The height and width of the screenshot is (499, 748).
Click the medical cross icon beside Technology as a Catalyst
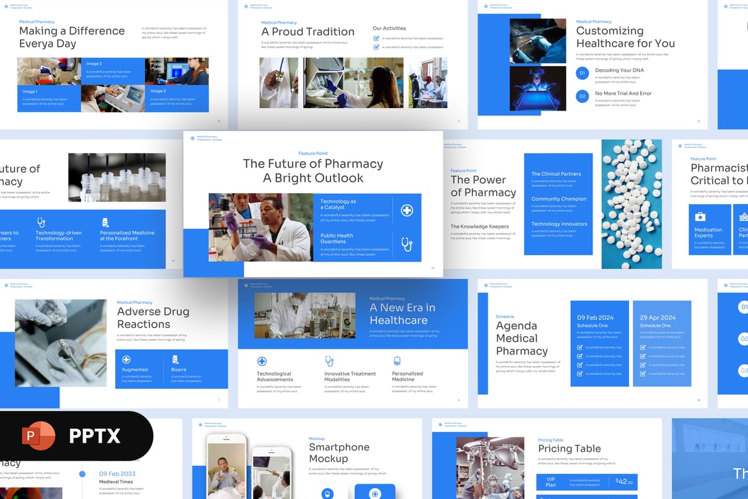click(x=407, y=210)
